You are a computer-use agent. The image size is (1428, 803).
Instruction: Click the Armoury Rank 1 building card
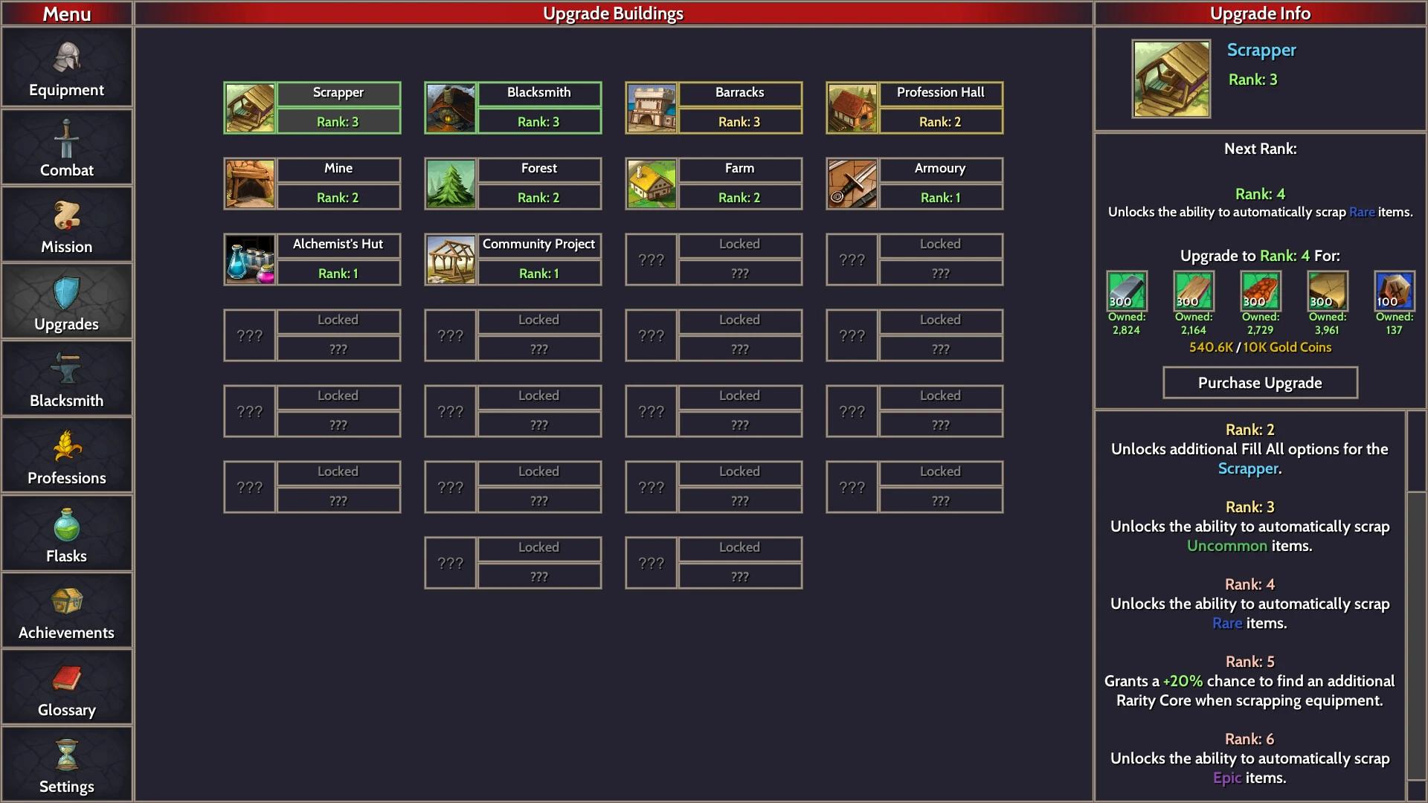pos(913,182)
